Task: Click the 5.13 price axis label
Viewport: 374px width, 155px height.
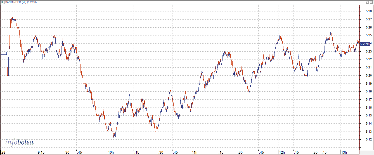Action: tap(368, 132)
